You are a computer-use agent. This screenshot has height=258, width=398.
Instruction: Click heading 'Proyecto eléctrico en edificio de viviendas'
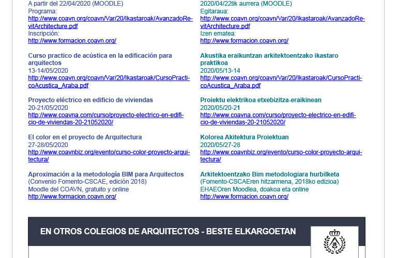pyautogui.click(x=90, y=100)
